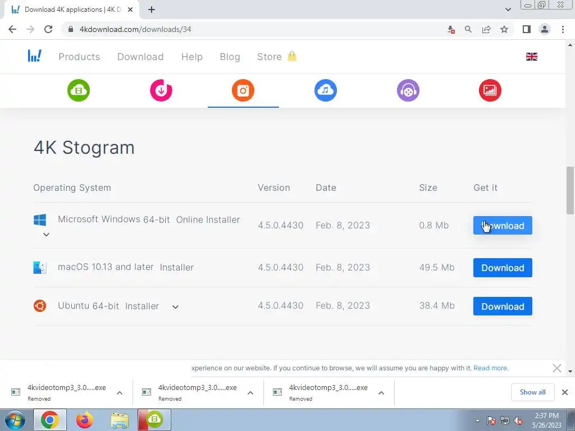Viewport: 575px width, 431px height.
Task: Close the Download 4K applications tab
Action: coord(130,10)
